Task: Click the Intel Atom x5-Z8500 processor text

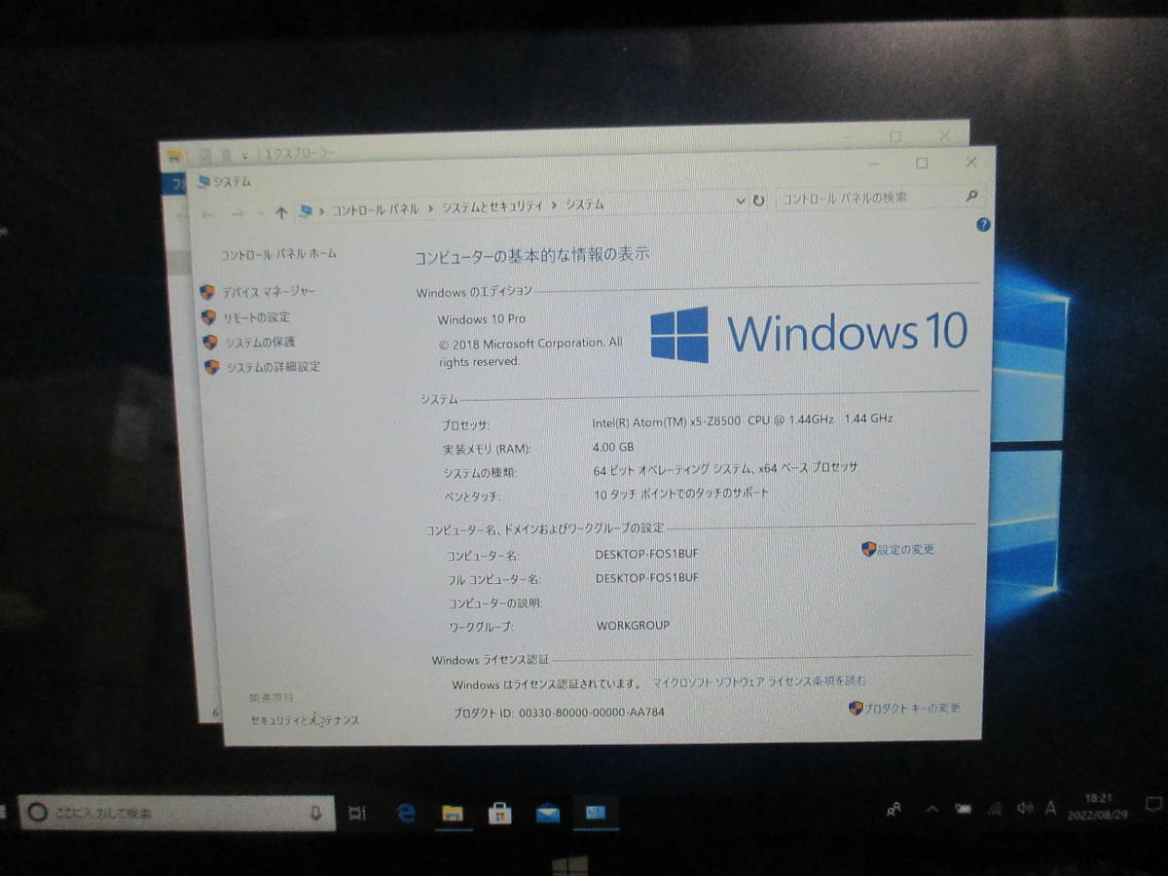Action: 743,420
